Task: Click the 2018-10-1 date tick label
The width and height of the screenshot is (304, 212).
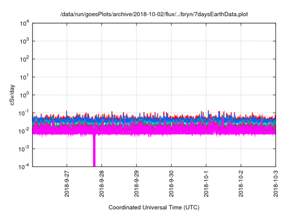Action: tap(206, 184)
